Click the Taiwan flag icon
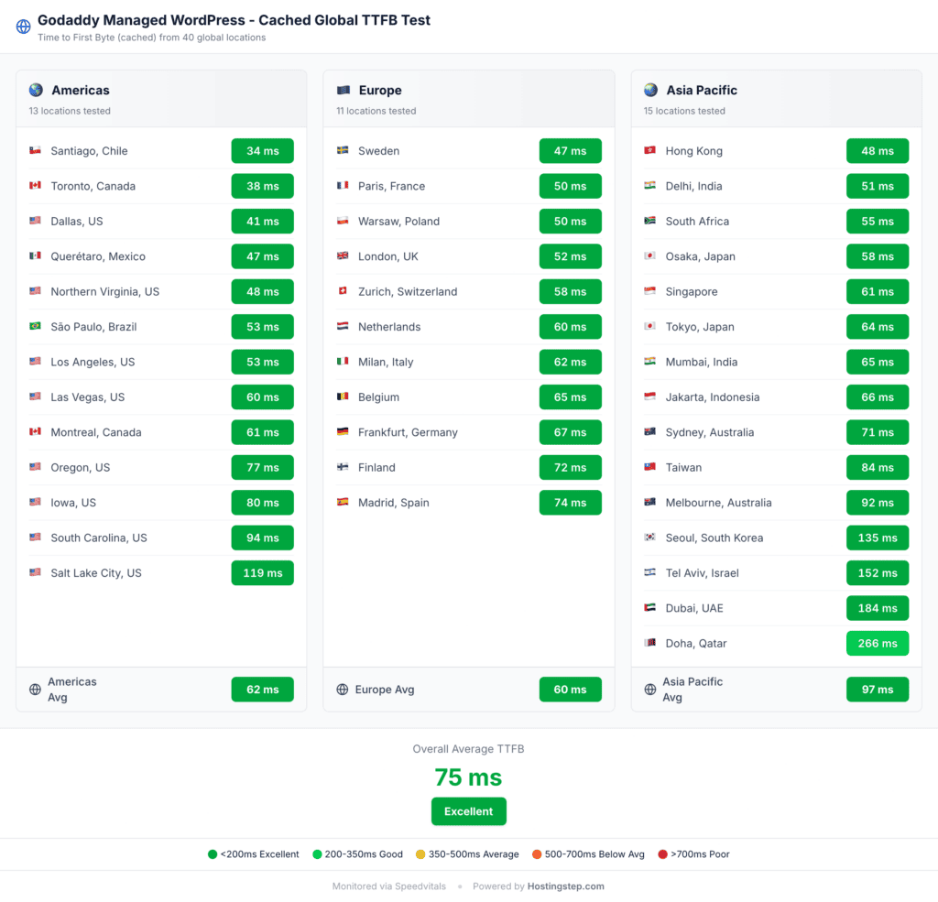 pyautogui.click(x=650, y=466)
